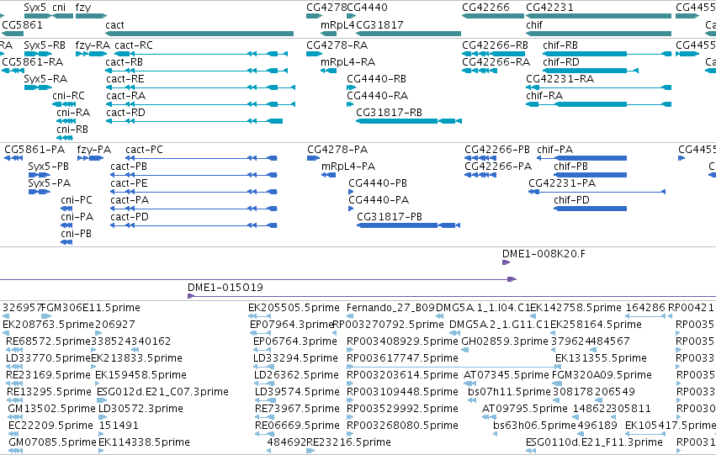Select protein cni-PB
This screenshot has height=455, width=716.
(x=66, y=242)
